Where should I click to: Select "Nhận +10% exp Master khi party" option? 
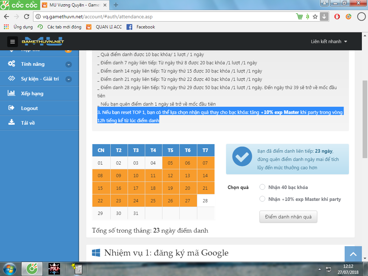pos(262,199)
